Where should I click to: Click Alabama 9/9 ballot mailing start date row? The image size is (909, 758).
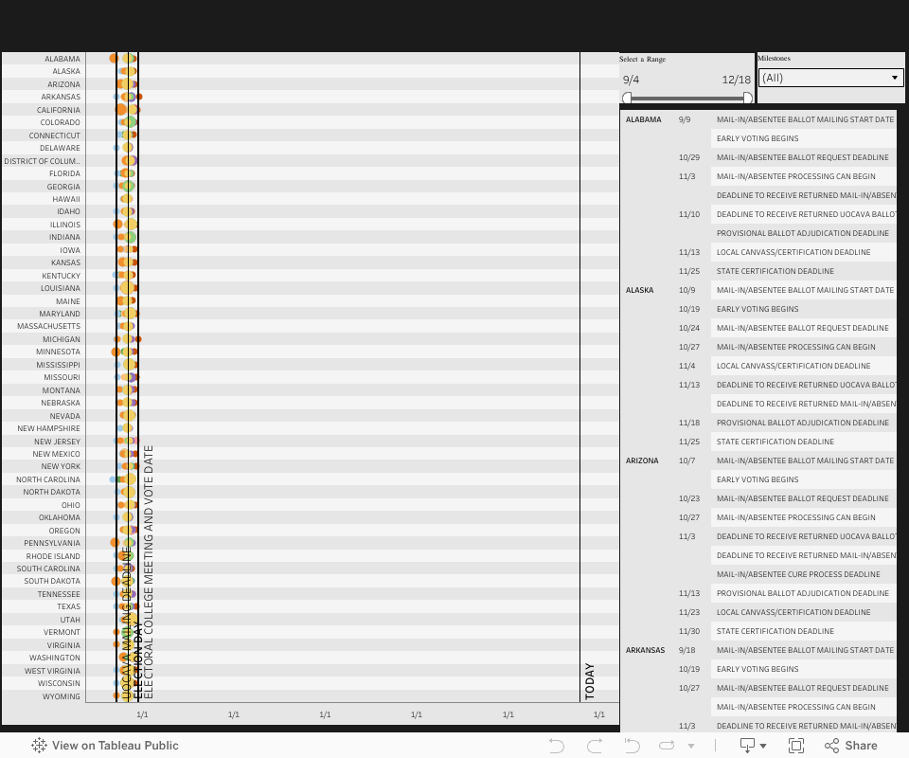[804, 119]
